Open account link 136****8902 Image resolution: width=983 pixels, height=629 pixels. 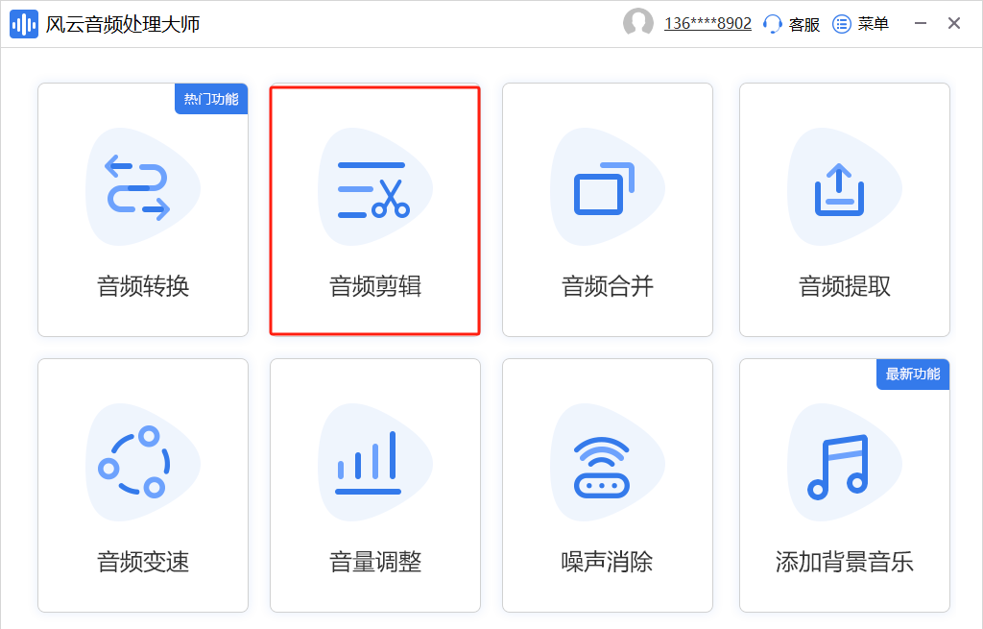tap(707, 24)
